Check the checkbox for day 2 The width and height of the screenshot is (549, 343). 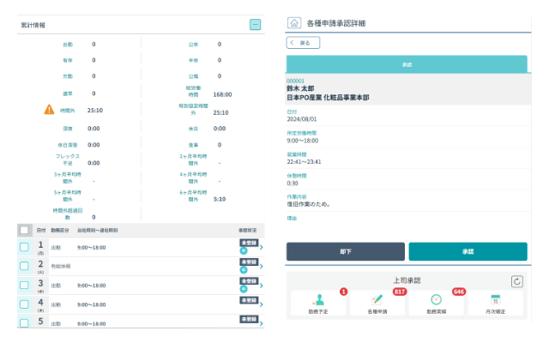click(x=24, y=266)
